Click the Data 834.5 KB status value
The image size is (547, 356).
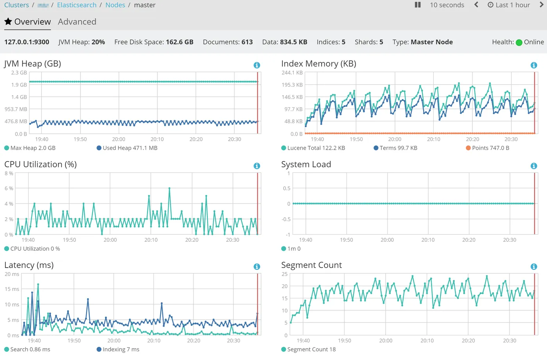click(x=285, y=42)
